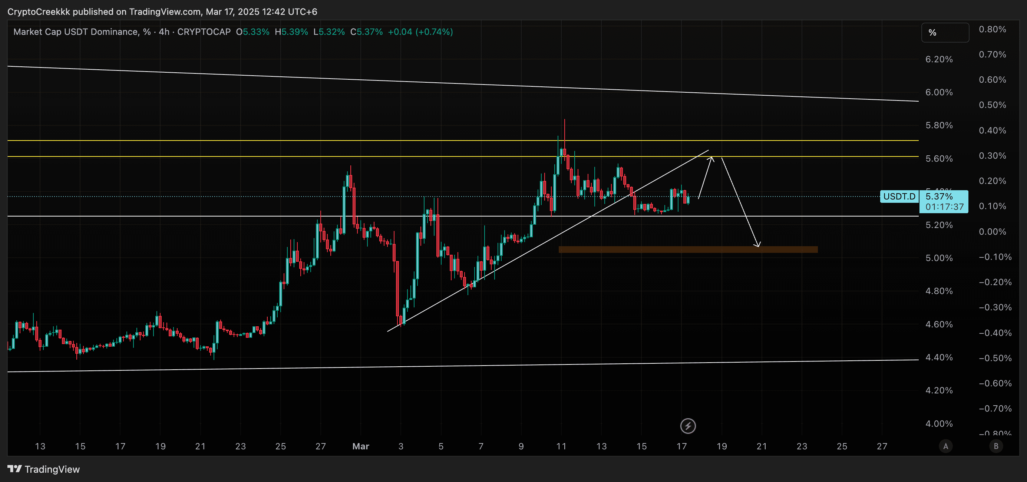Select the brown support zone rectangle
This screenshot has width=1027, height=482.
click(688, 250)
